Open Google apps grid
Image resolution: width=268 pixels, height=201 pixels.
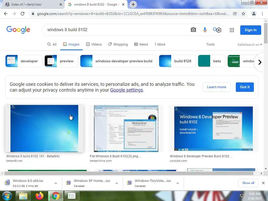tap(232, 30)
